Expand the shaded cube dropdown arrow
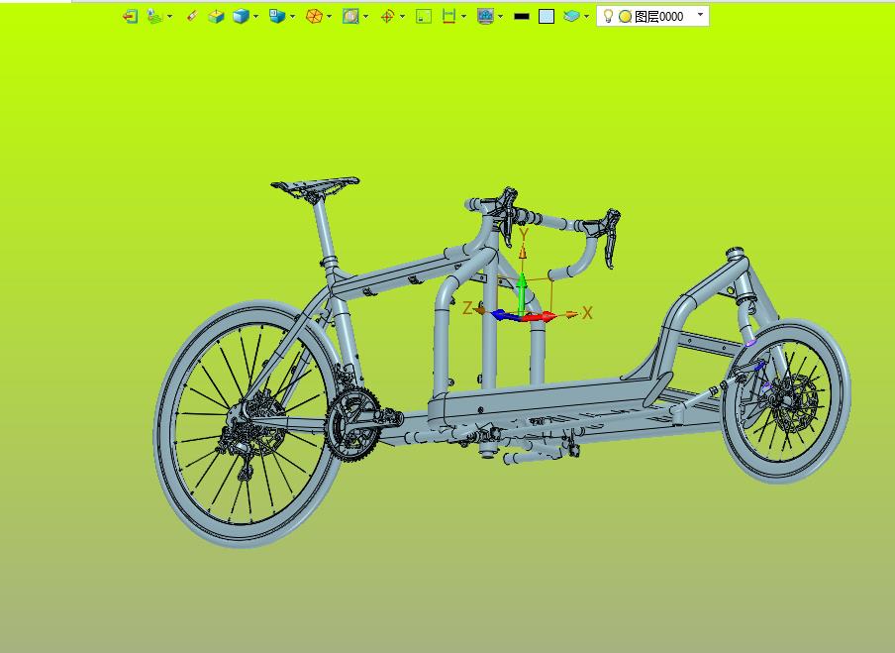 coord(256,16)
